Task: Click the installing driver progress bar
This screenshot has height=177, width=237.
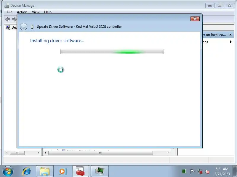Action: pyautogui.click(x=112, y=51)
